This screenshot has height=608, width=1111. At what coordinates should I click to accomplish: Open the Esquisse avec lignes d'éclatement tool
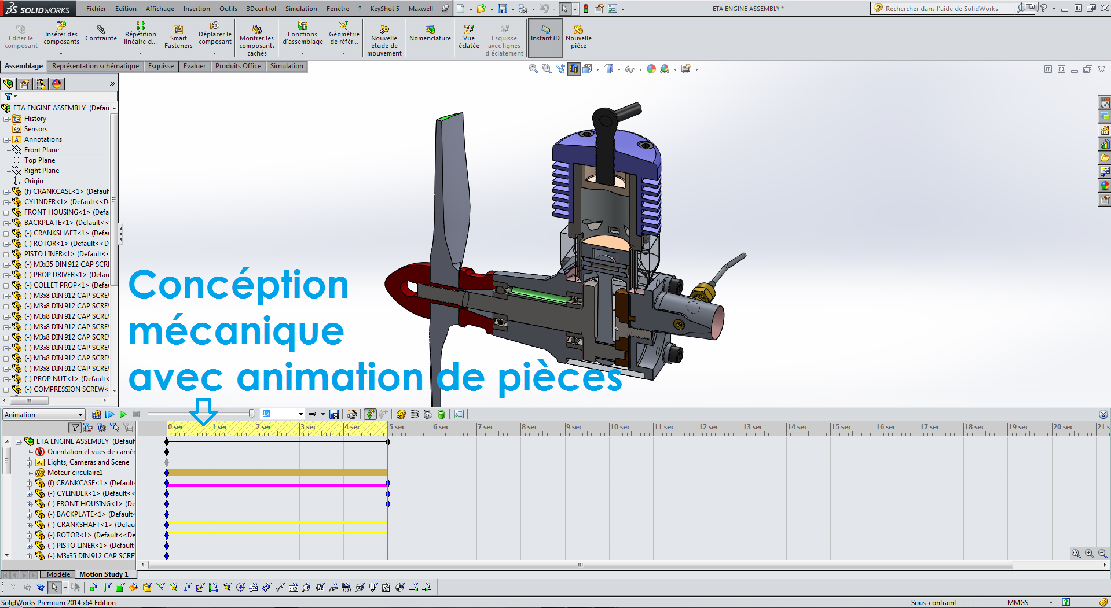click(x=504, y=37)
